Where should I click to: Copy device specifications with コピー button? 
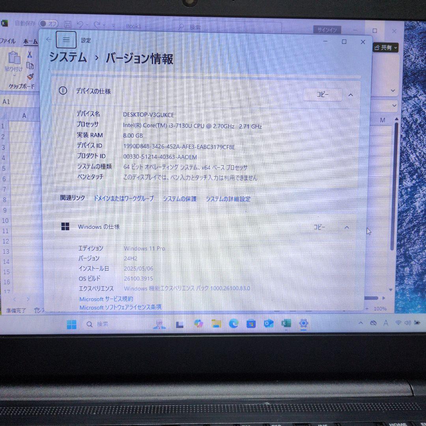click(323, 95)
